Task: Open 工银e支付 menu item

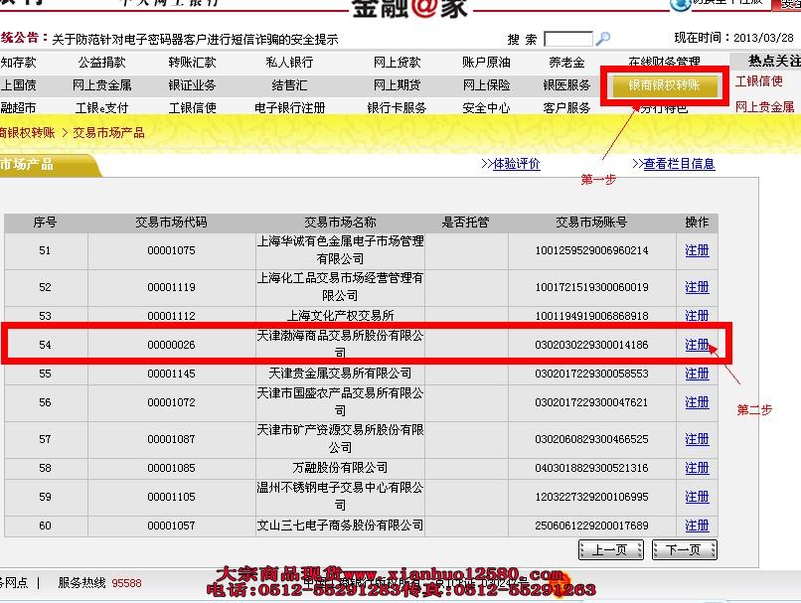Action: tap(102, 108)
